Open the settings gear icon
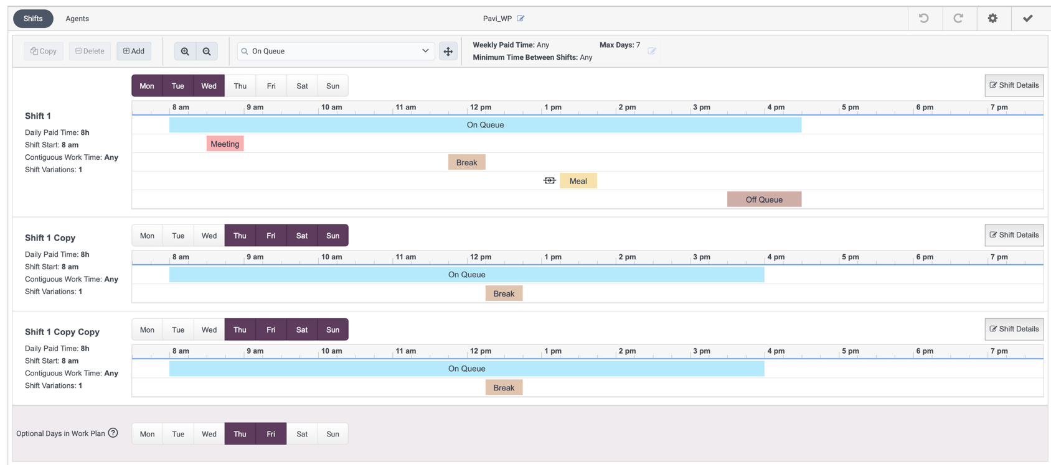 [x=992, y=19]
